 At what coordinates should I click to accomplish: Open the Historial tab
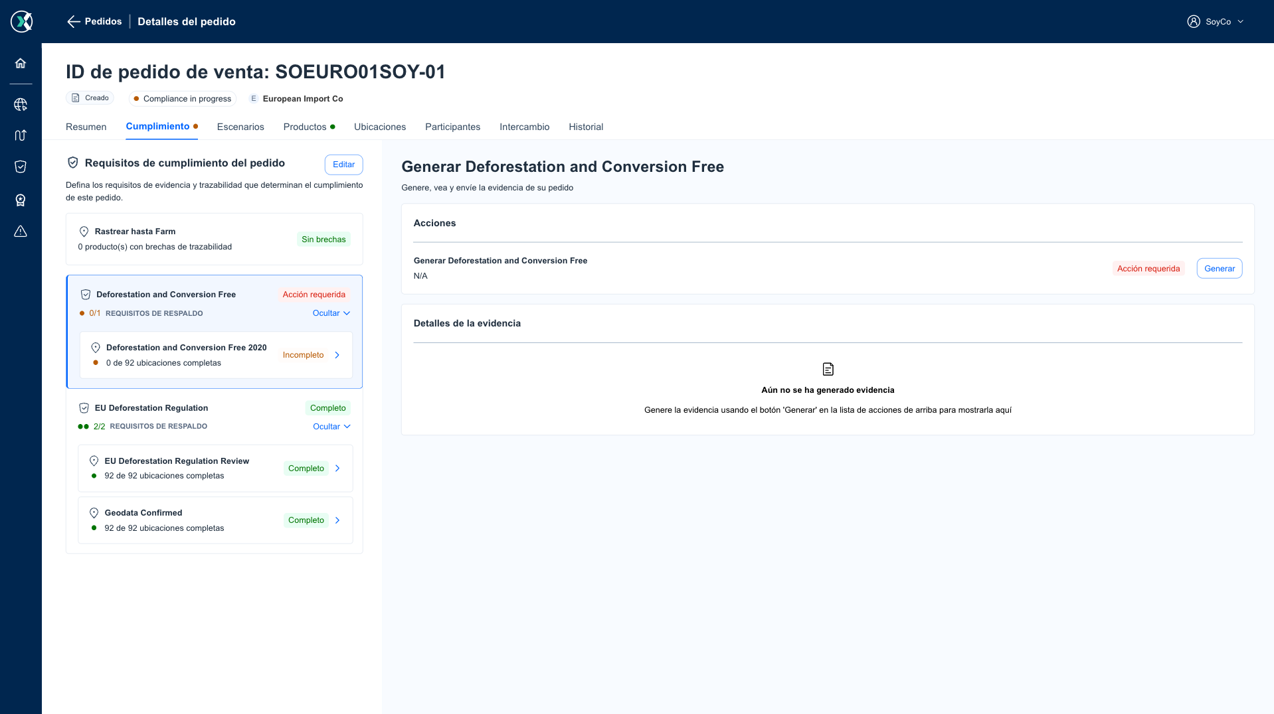(586, 127)
